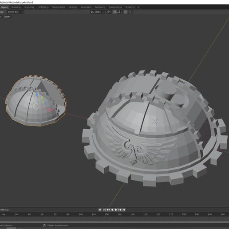Click the red X-axis gizmo arrow
Screen dimensions: 229x229
[51, 110]
